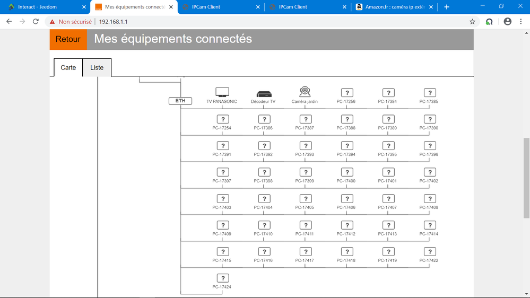
Task: Go back to the previous page
Action: click(x=9, y=22)
